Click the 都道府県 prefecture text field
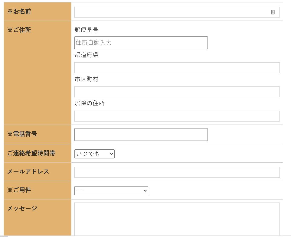 [177, 68]
